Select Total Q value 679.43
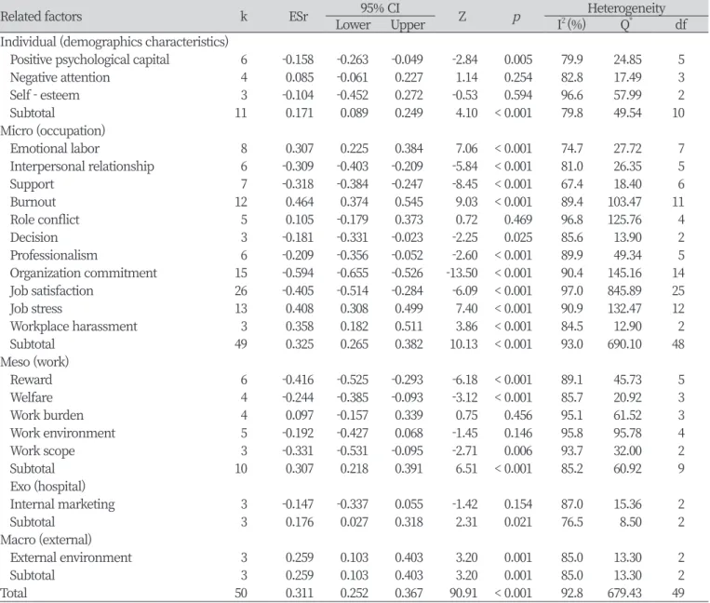This screenshot has width=710, height=603. pyautogui.click(x=624, y=593)
